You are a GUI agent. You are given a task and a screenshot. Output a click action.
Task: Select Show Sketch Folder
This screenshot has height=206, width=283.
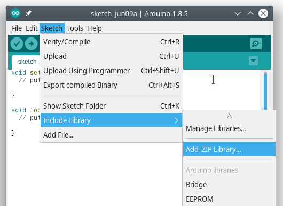[112, 106]
